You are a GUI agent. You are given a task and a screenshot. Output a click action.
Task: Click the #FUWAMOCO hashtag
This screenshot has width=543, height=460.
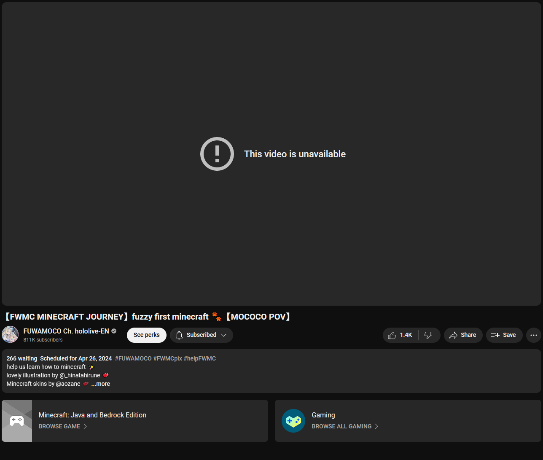point(133,358)
